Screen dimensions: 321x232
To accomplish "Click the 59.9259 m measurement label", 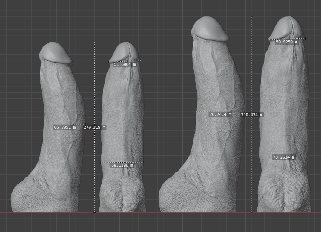I will [287, 42].
